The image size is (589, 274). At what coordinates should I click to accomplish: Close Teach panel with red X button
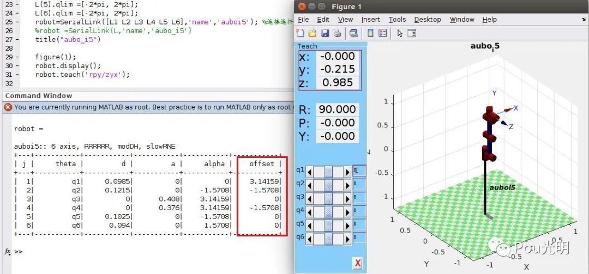pyautogui.click(x=358, y=263)
